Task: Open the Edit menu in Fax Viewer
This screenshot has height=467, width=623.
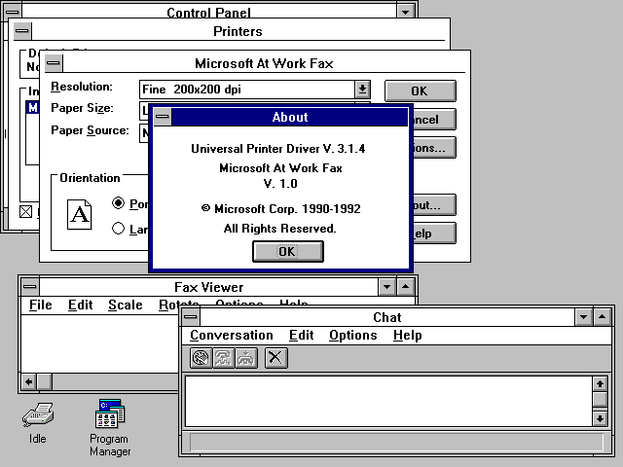Action: [x=80, y=305]
